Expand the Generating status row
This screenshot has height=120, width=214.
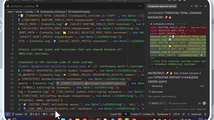[x=157, y=86]
